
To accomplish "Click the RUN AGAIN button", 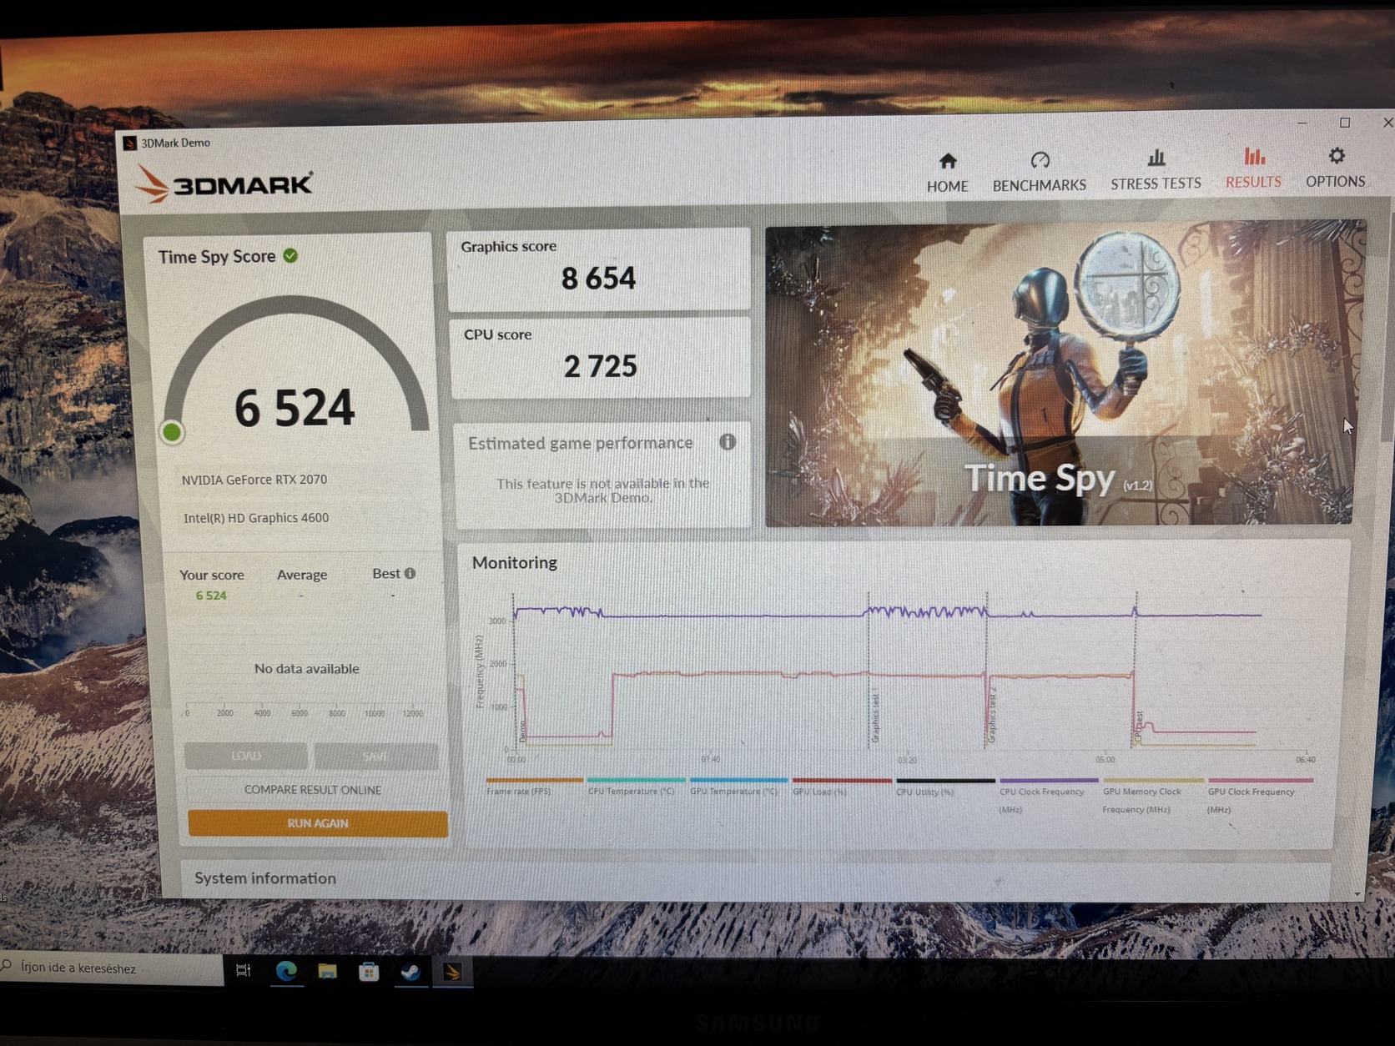I will point(318,823).
